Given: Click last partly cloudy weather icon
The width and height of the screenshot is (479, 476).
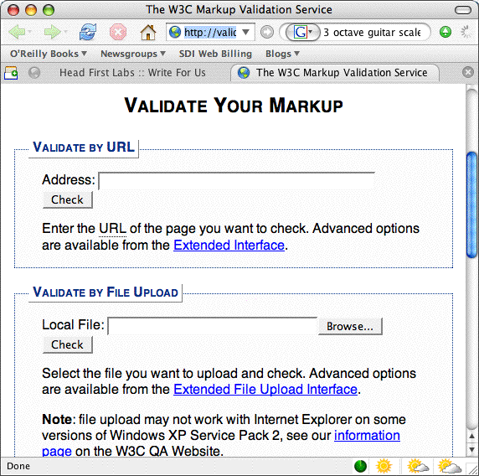Looking at the screenshot, I should click(x=450, y=466).
